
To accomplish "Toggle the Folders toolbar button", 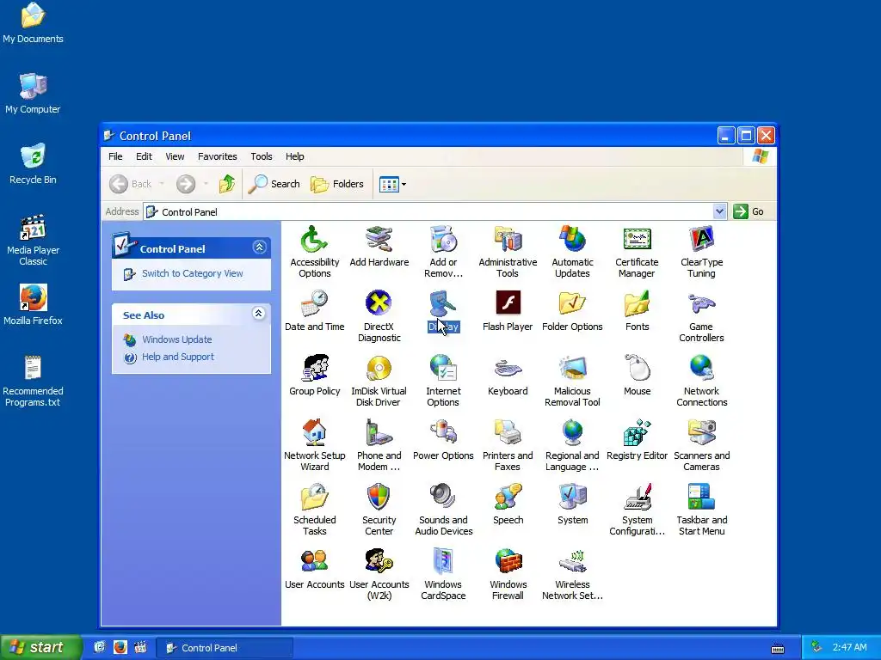I will [x=336, y=184].
